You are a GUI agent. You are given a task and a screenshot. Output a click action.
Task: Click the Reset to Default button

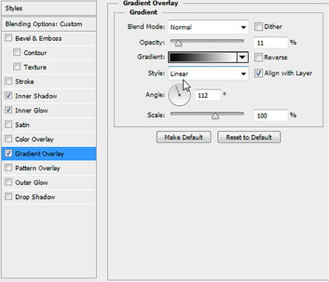(x=249, y=137)
